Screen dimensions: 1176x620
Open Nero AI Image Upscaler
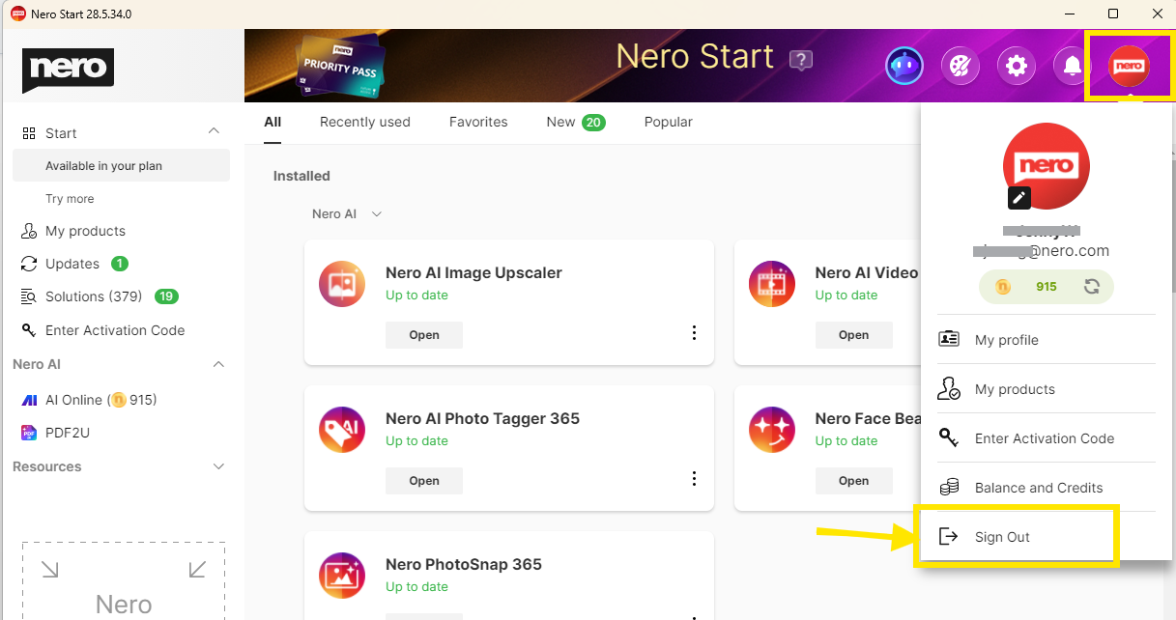pyautogui.click(x=424, y=335)
